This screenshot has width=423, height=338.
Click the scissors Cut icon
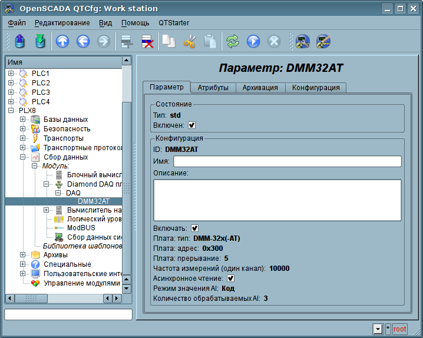190,41
